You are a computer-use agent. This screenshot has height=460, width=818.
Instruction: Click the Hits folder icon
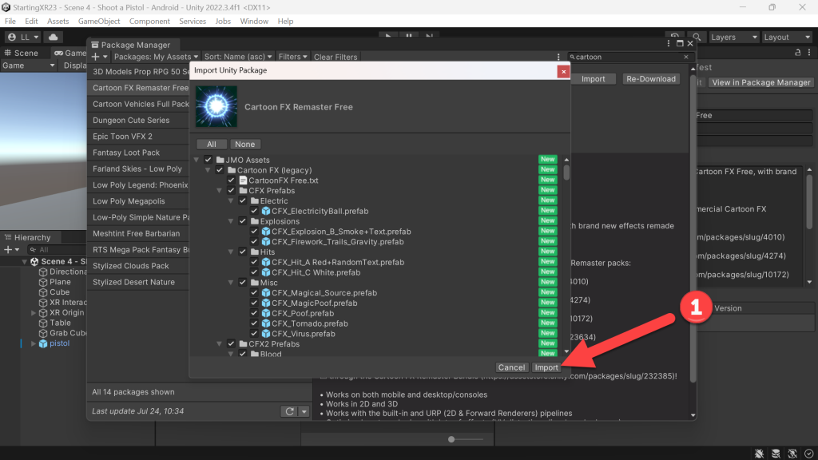click(x=255, y=252)
